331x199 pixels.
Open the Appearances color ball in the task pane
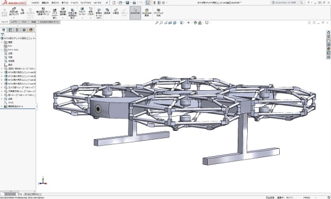328,49
